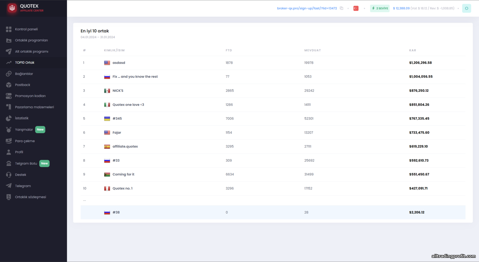Copy the referral link with copy icon

(341, 8)
